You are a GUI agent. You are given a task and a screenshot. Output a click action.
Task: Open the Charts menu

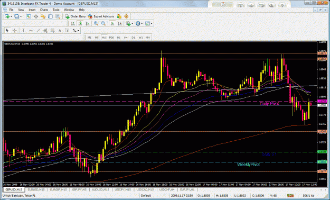tap(44, 10)
